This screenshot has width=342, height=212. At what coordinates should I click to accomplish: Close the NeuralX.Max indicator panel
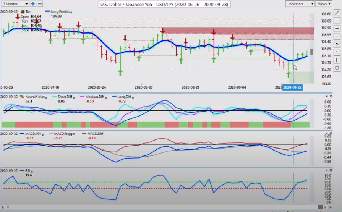pyautogui.click(x=331, y=96)
